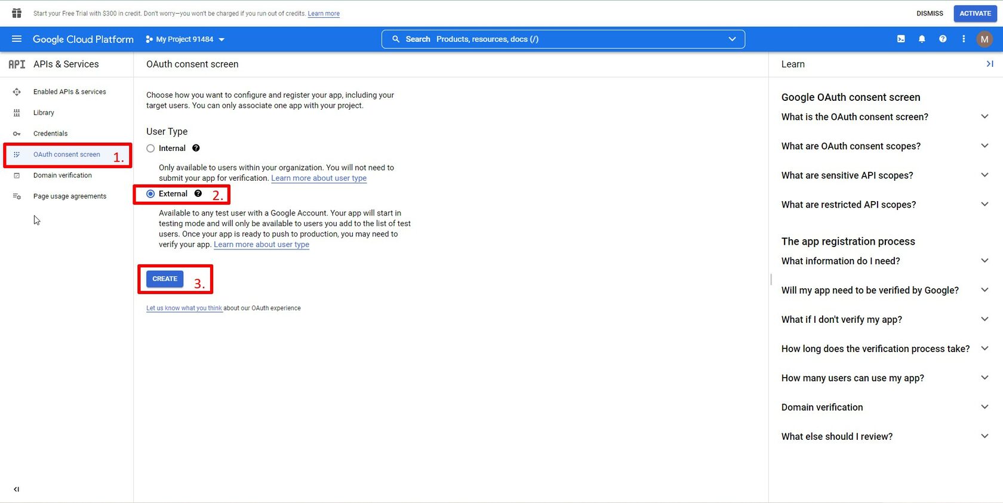Select the Internal user type
Screen dimensions: 1003x503
pos(150,149)
